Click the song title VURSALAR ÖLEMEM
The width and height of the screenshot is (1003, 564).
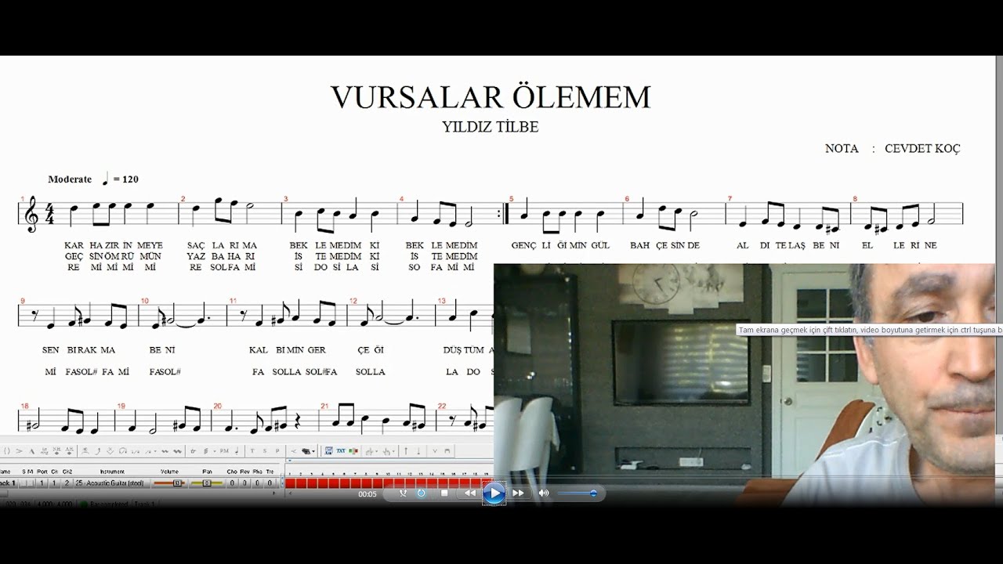[x=491, y=97]
